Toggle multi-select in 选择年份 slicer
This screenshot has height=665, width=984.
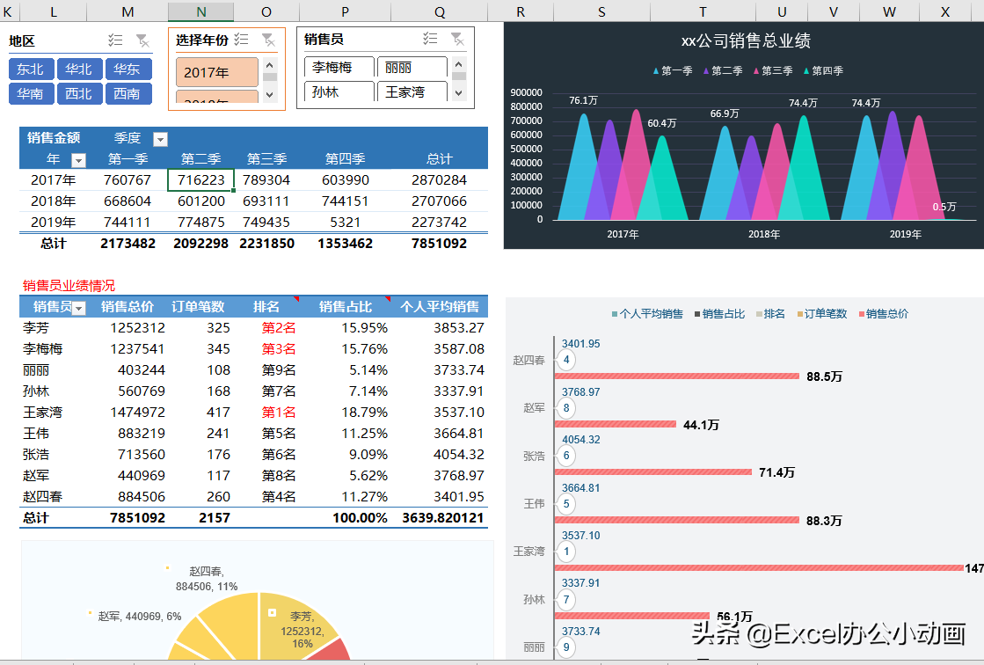(x=242, y=40)
